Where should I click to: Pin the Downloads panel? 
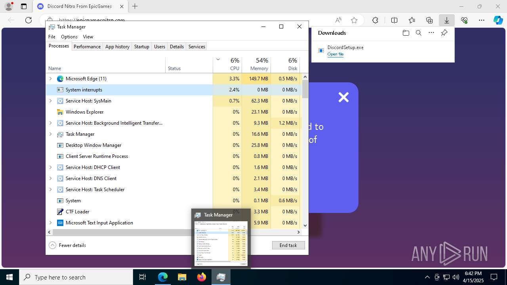point(444,33)
